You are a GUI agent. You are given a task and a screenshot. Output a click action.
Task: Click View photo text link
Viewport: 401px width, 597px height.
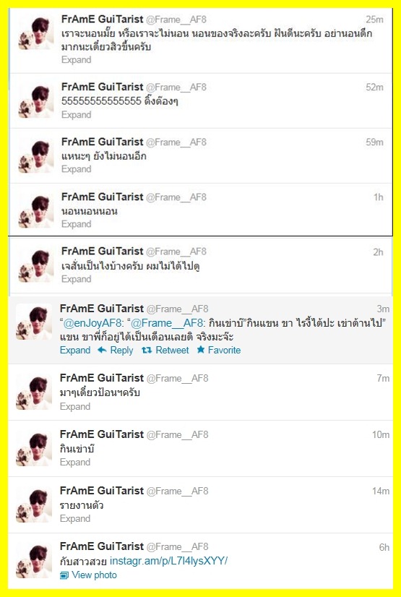[x=94, y=575]
